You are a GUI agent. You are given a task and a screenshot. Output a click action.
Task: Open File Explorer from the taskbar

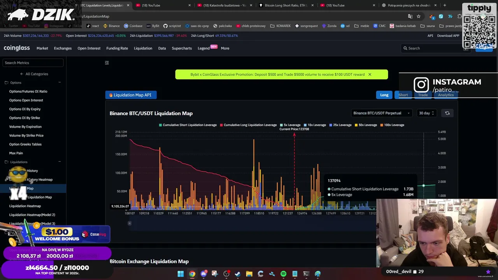click(x=249, y=274)
